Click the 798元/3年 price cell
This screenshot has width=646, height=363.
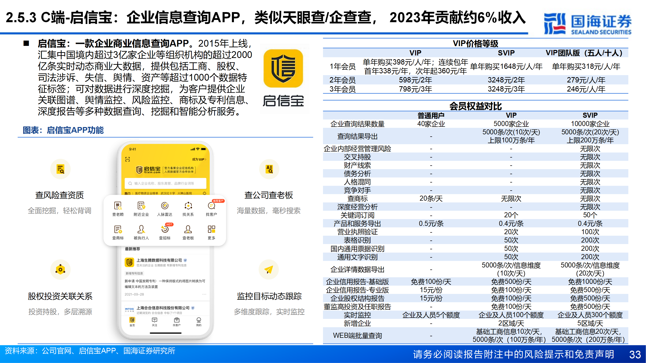point(415,89)
